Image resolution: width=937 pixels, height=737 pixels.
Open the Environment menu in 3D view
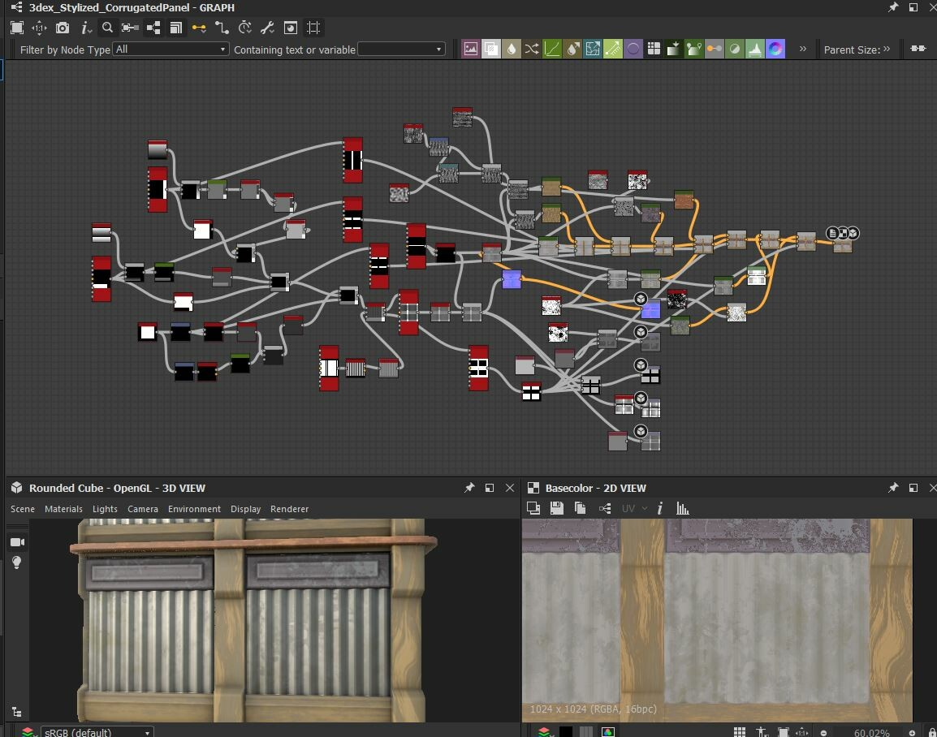point(194,509)
